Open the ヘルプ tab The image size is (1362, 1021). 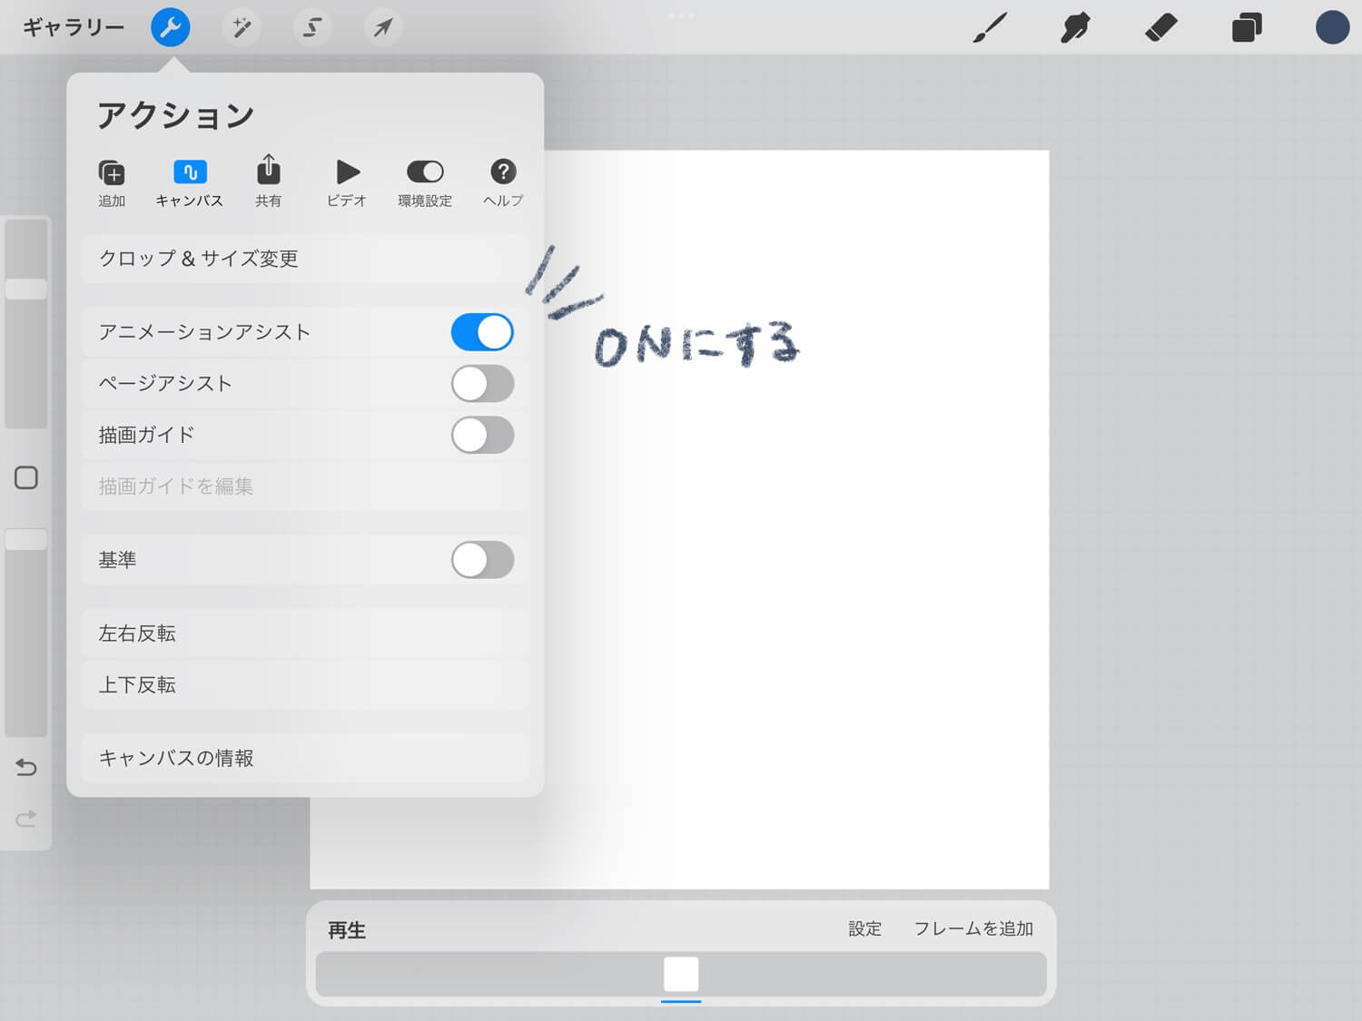503,182
